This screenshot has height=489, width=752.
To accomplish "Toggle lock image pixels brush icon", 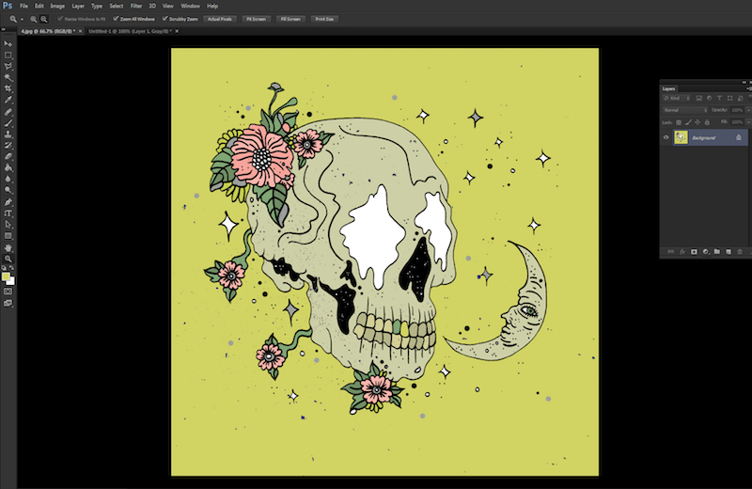I will click(x=688, y=122).
